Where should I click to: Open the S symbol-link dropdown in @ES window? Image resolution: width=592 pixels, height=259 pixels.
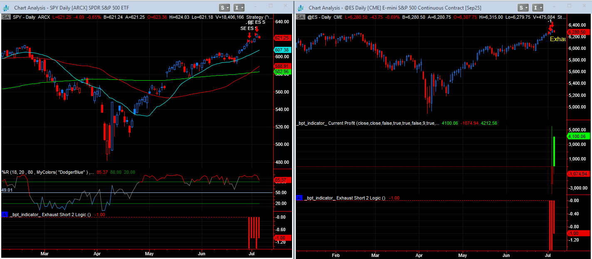(523, 7)
